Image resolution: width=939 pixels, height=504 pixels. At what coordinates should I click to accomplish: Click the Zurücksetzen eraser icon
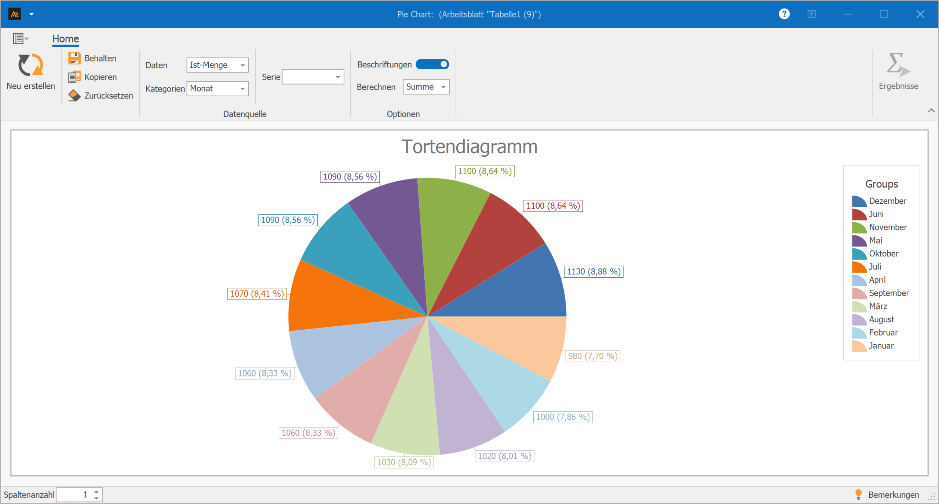click(x=74, y=96)
